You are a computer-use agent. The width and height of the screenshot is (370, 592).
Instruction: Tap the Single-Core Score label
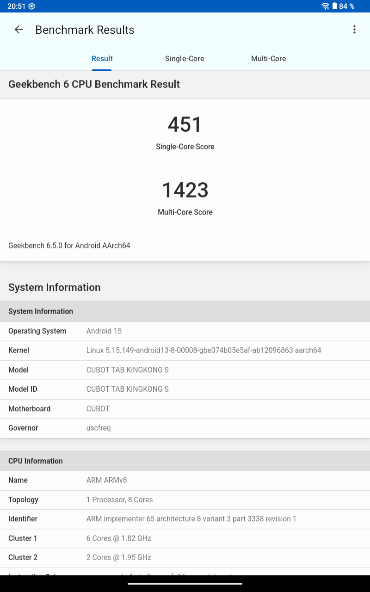point(185,147)
